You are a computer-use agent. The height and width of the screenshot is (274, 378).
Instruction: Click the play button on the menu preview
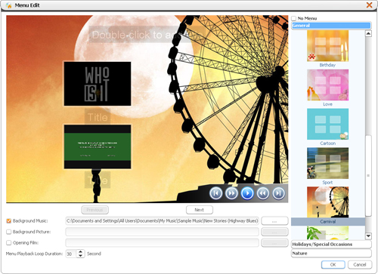[247, 193]
